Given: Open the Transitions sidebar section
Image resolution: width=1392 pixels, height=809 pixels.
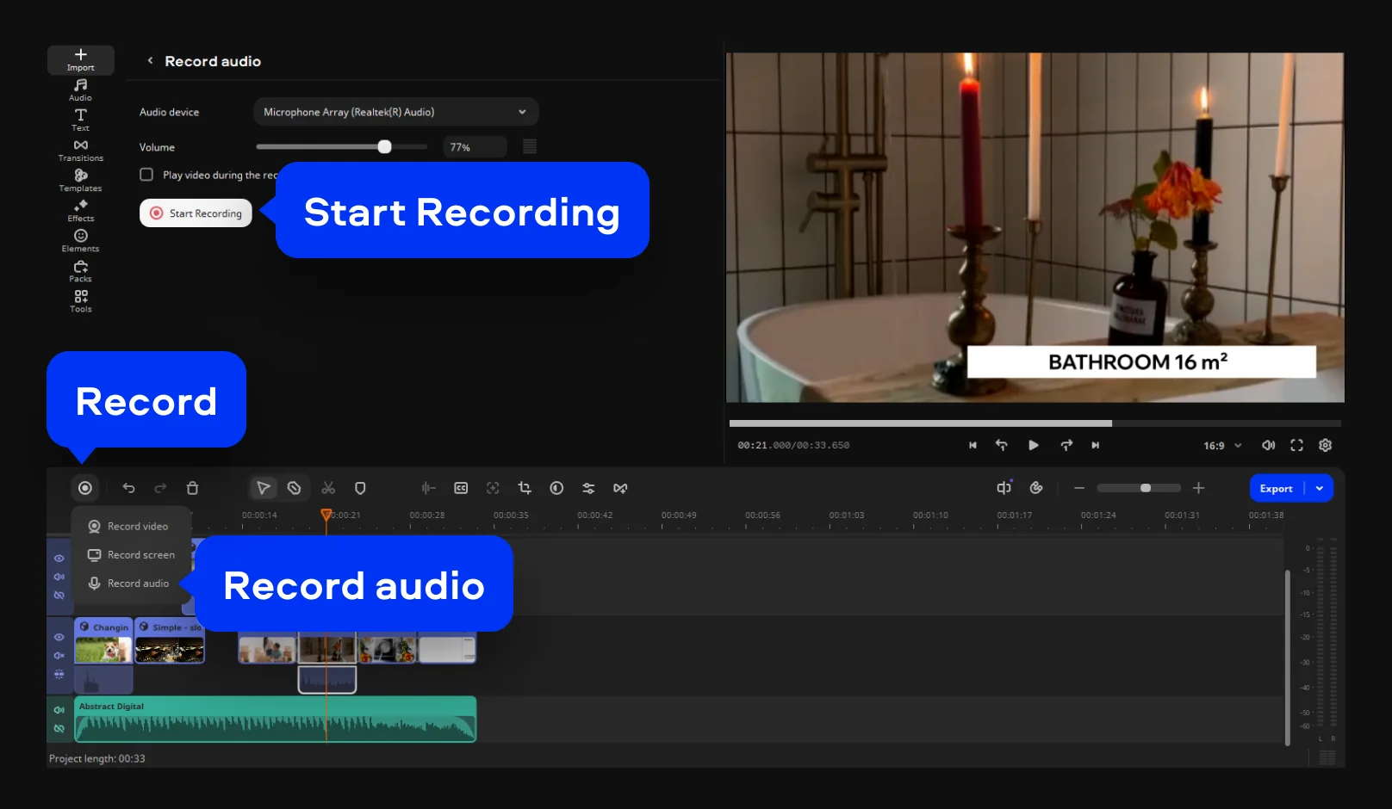Looking at the screenshot, I should (81, 150).
